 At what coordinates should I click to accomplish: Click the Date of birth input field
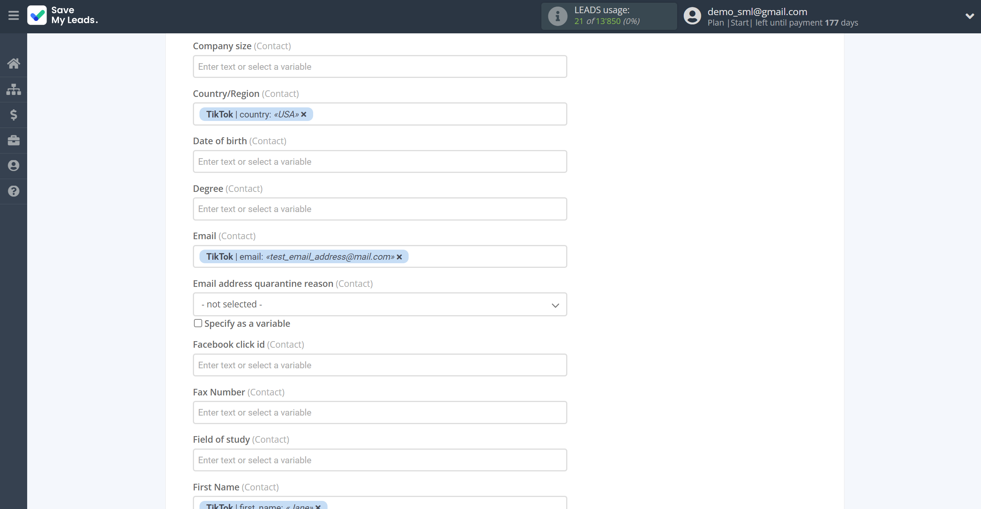point(380,161)
